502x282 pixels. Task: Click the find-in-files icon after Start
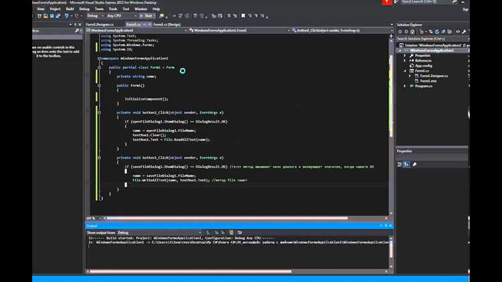[x=162, y=15]
